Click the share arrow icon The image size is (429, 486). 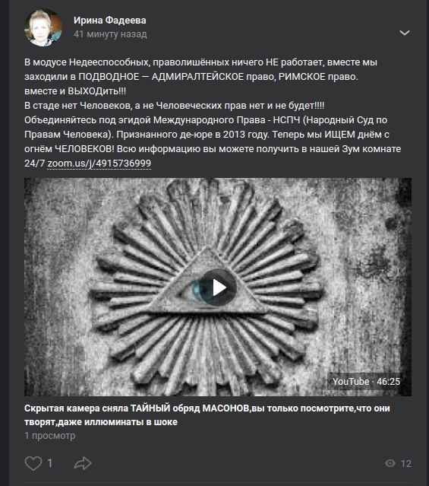(x=83, y=463)
